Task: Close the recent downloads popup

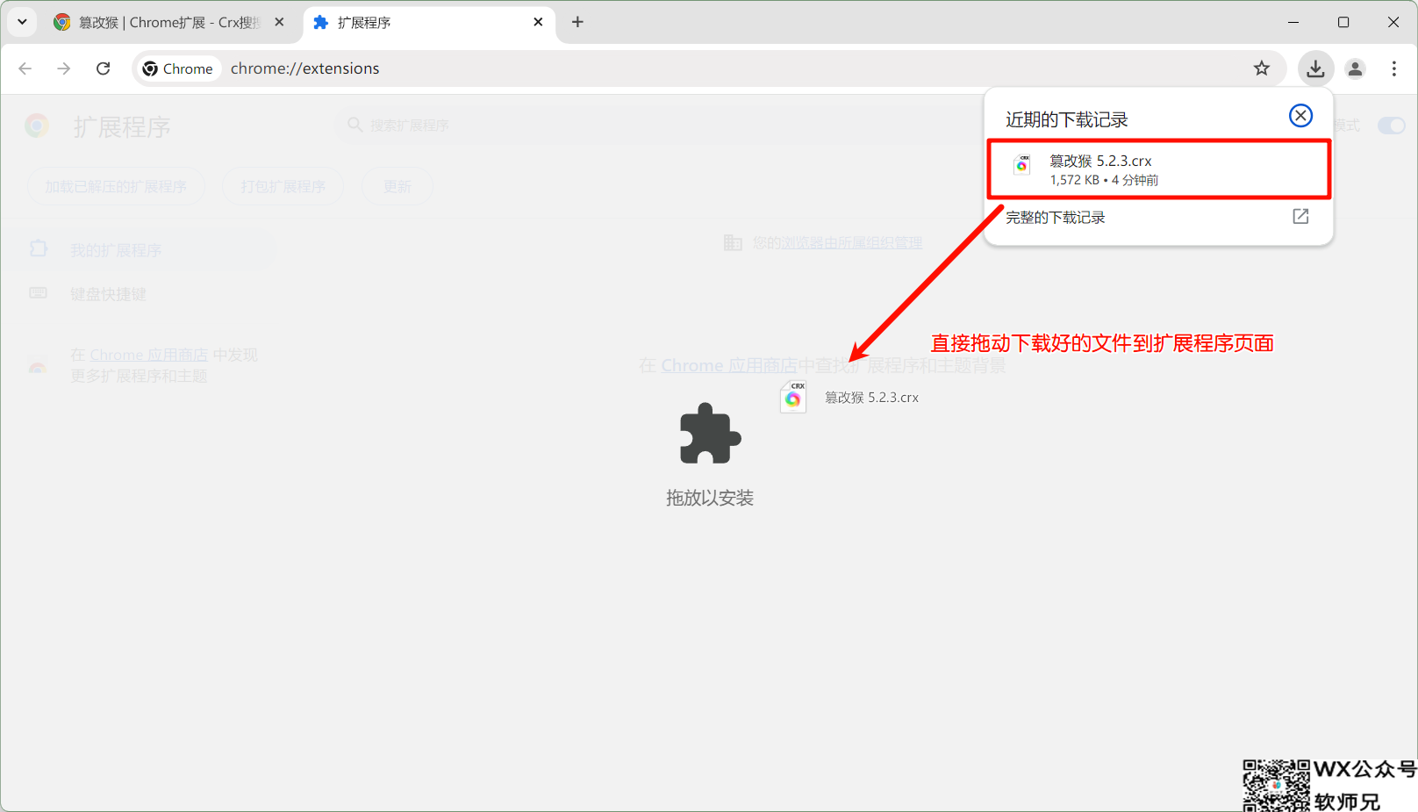Action: 1300,116
